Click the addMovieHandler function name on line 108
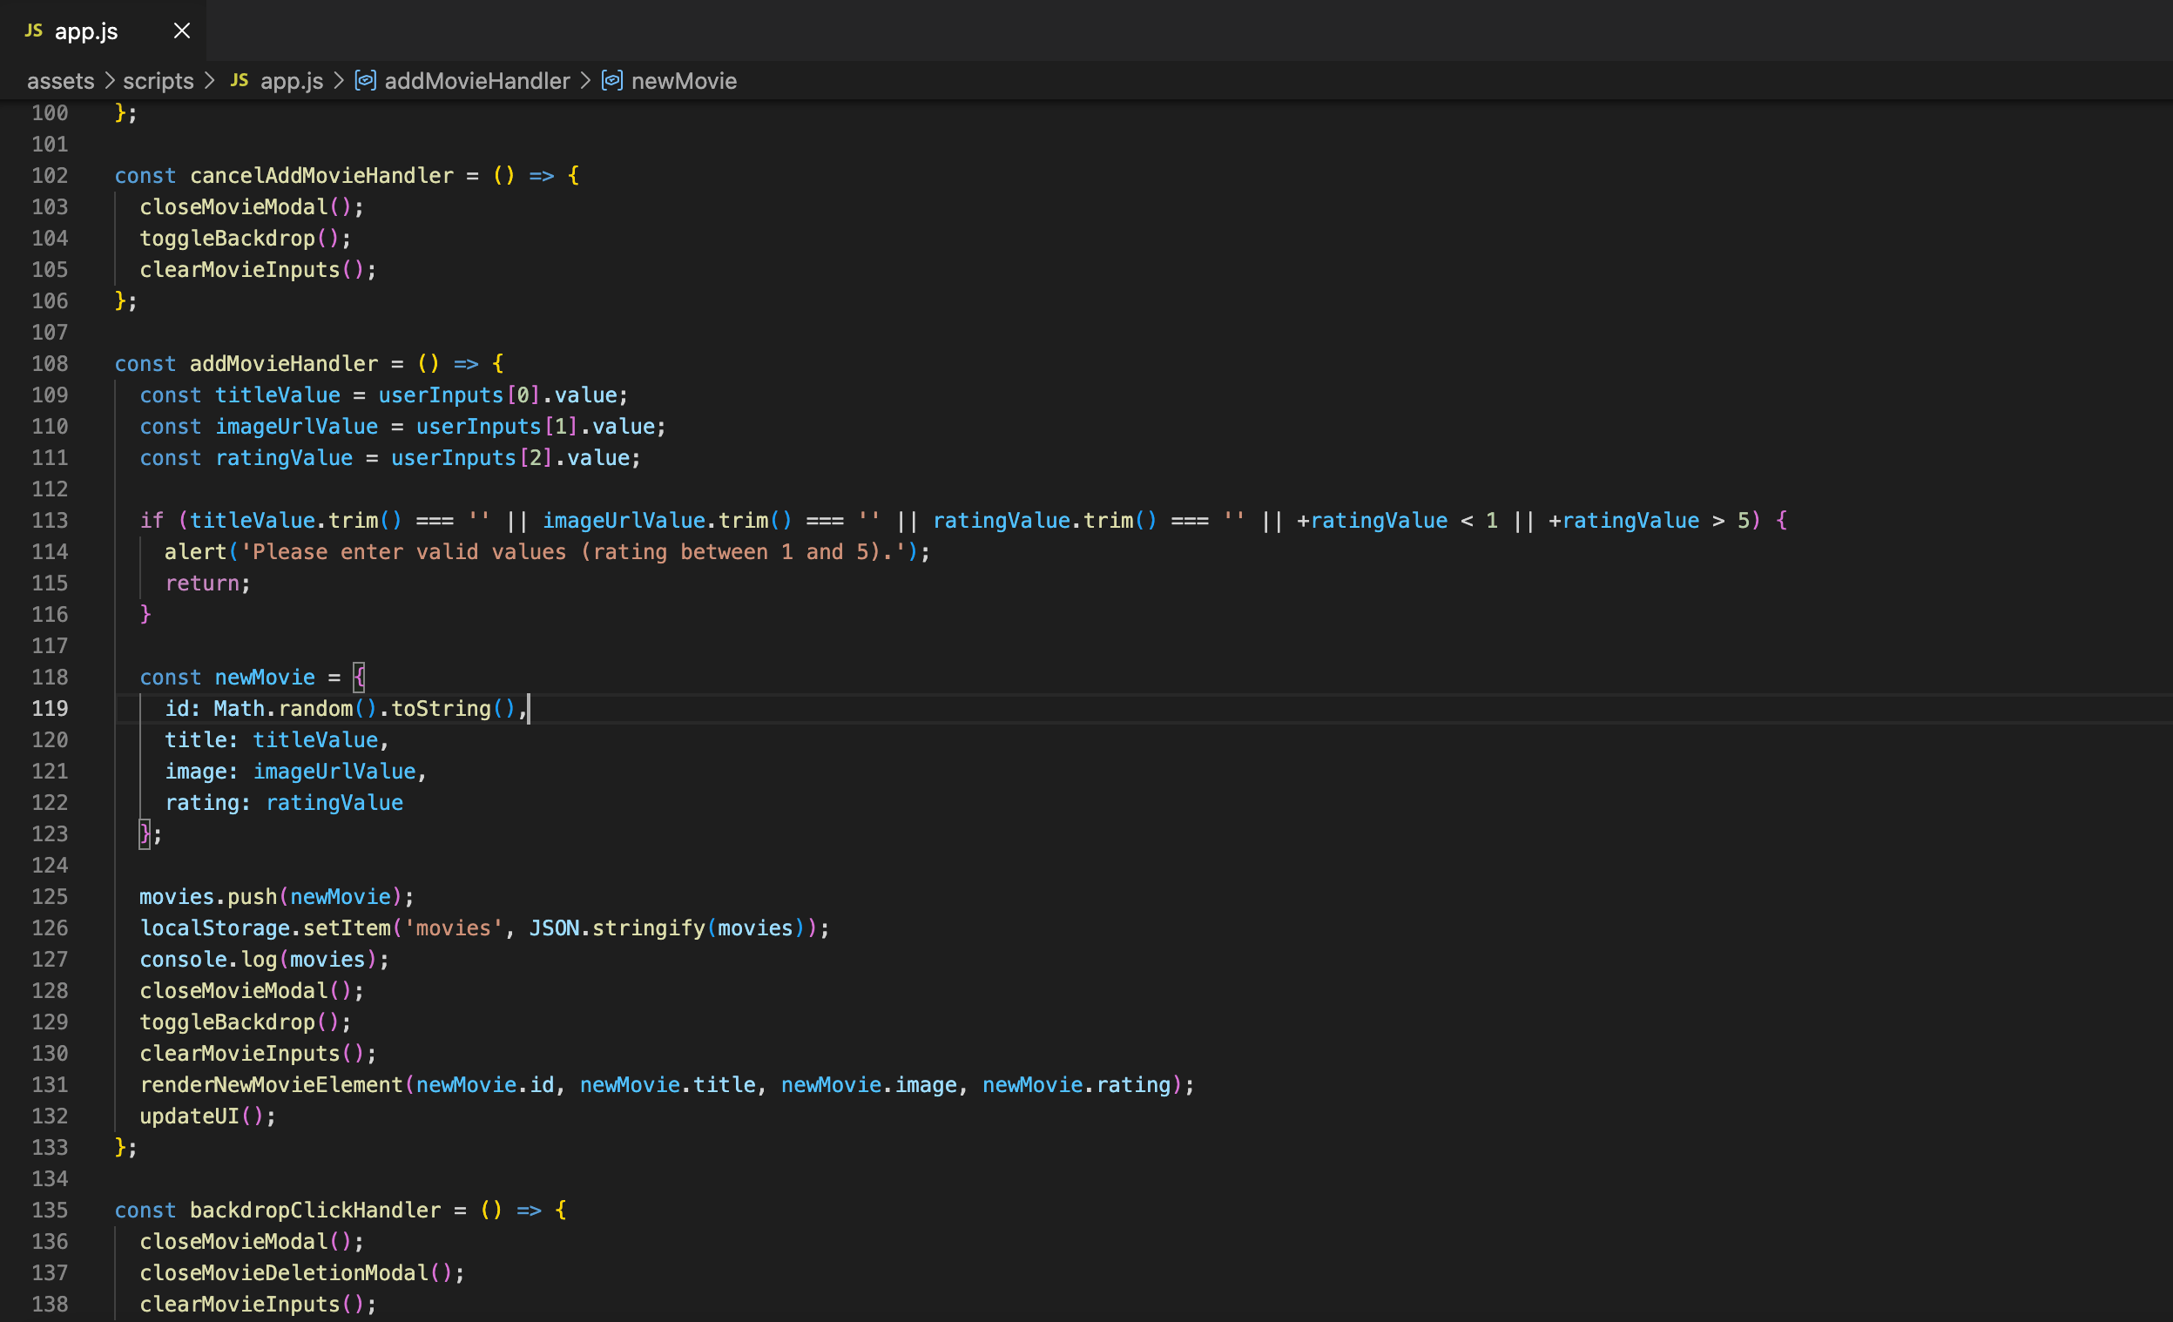 point(284,363)
